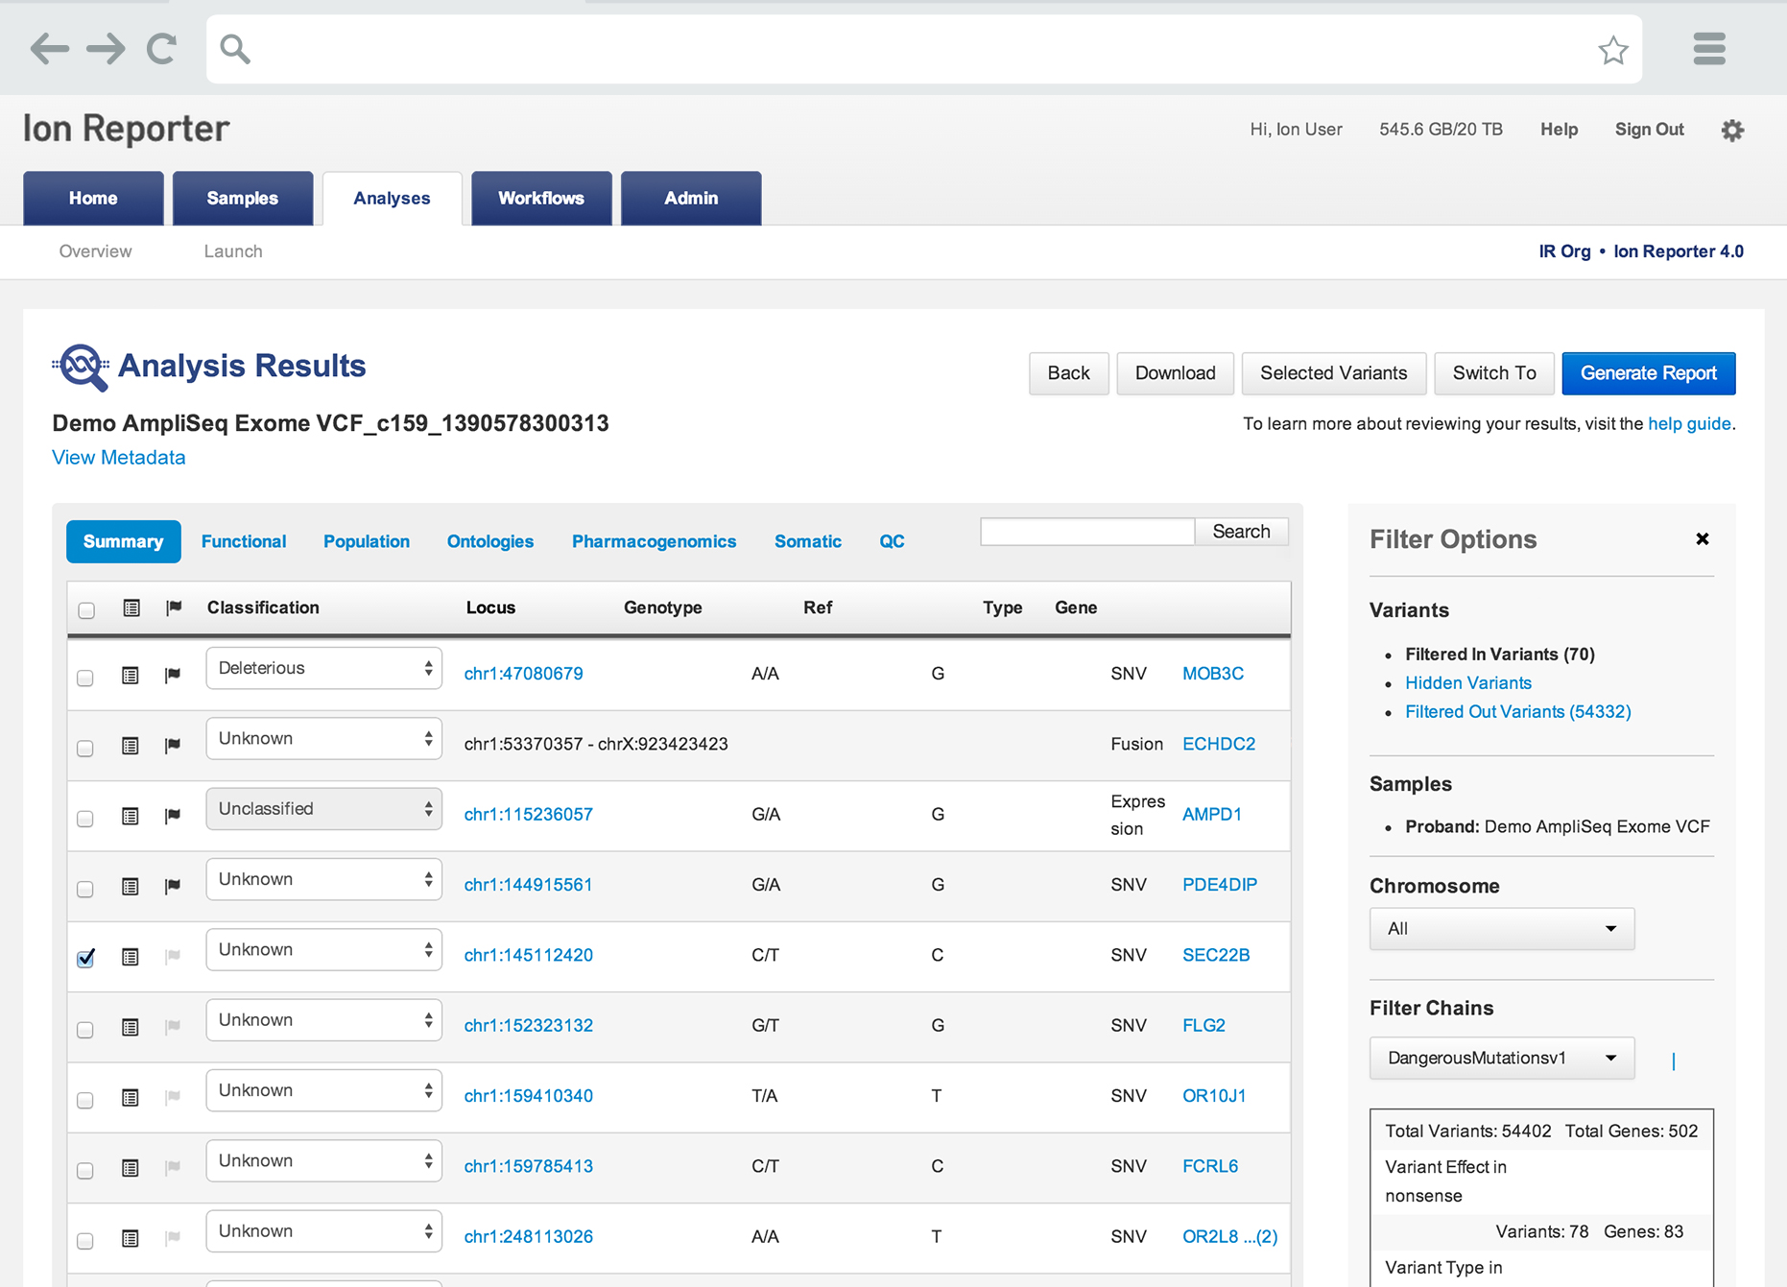
Task: Open details icon for FCRL6 row
Action: [x=131, y=1168]
